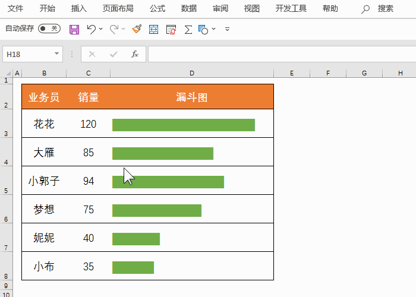
Task: Click the Undo arrow icon
Action: click(92, 29)
